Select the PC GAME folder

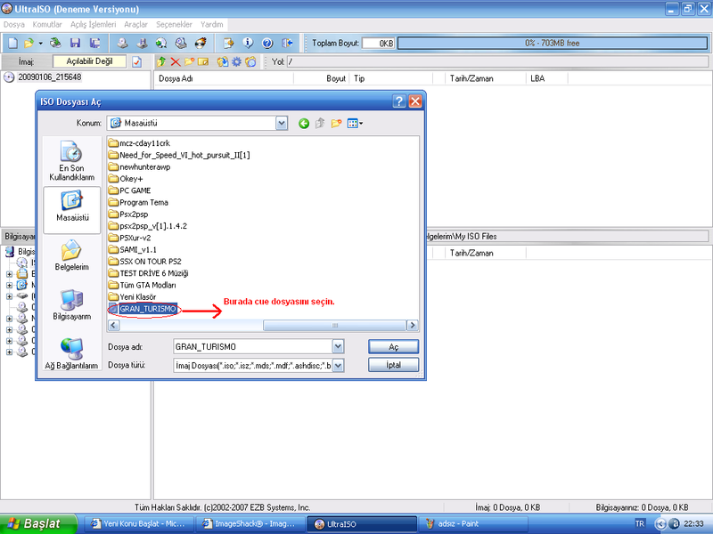130,190
